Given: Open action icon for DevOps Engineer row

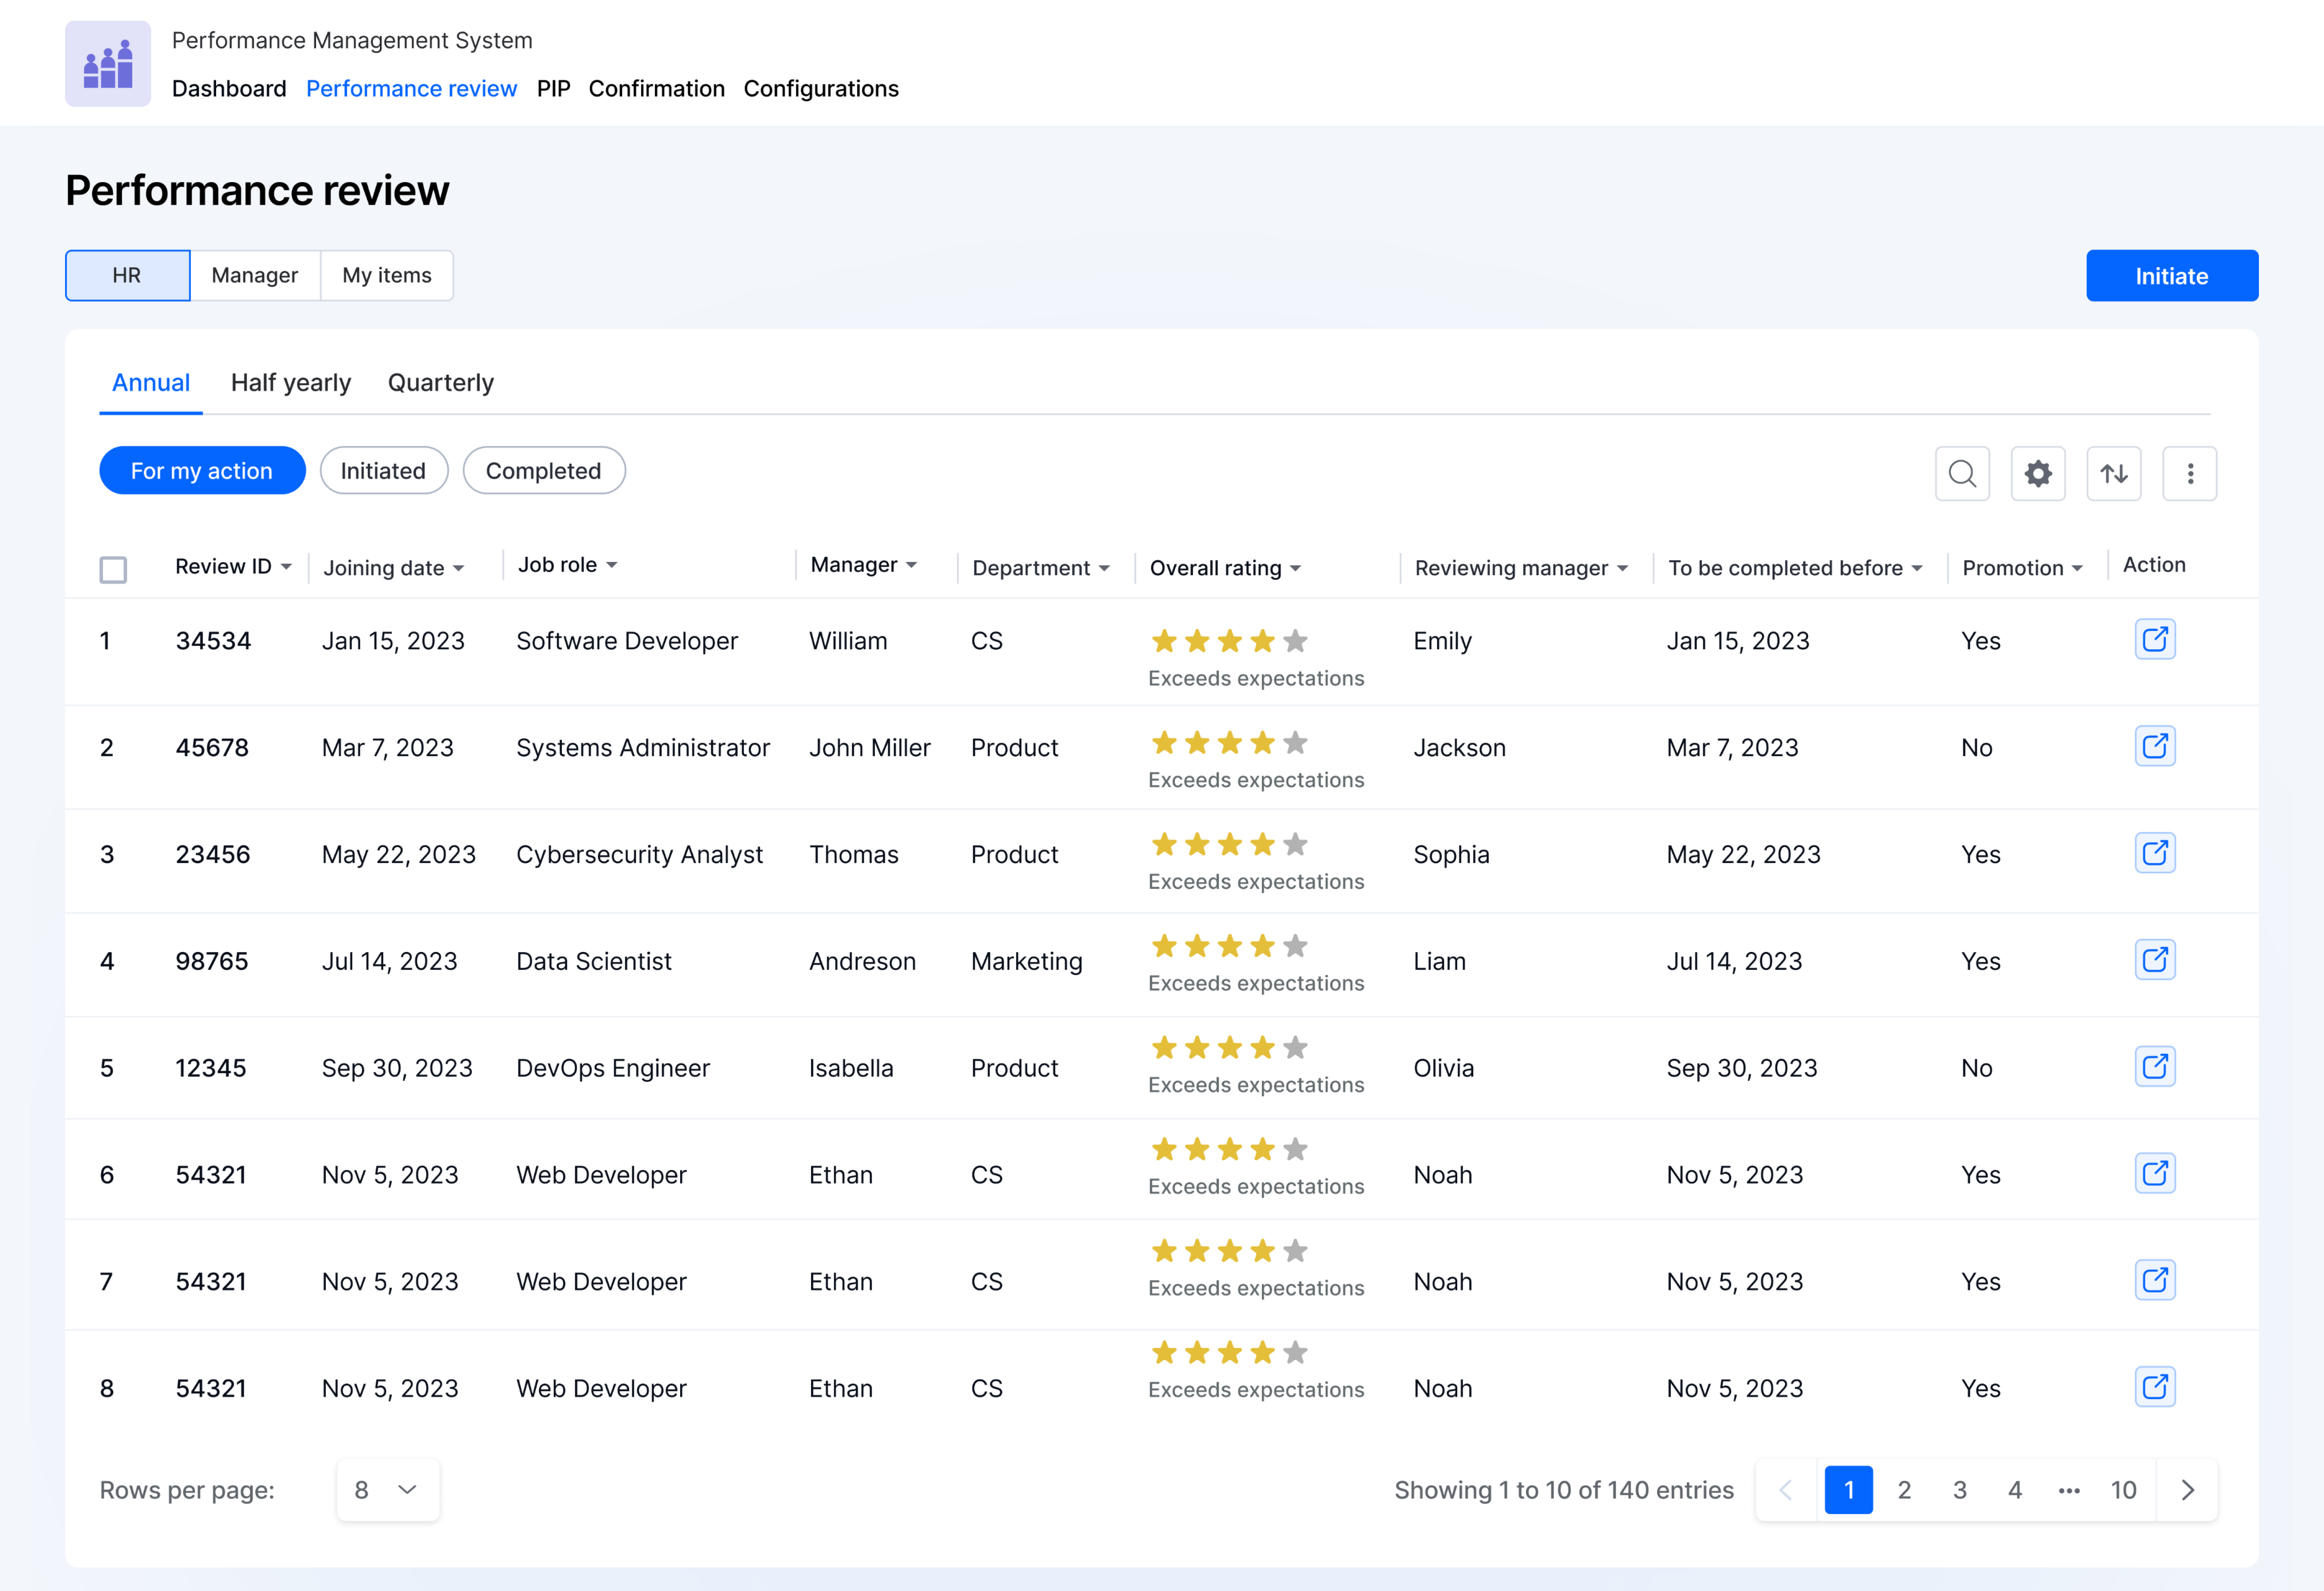Looking at the screenshot, I should (x=2155, y=1066).
